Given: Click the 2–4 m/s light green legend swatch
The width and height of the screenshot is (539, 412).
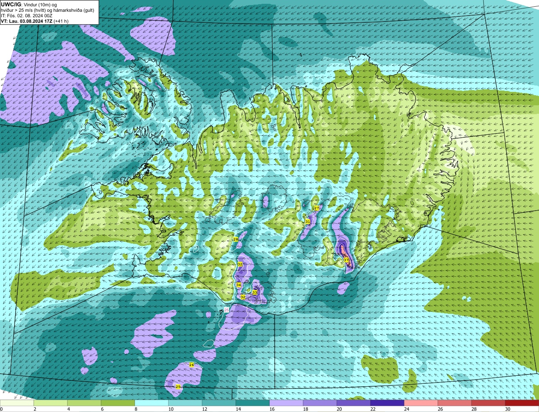Looking at the screenshot, I should 51,403.
